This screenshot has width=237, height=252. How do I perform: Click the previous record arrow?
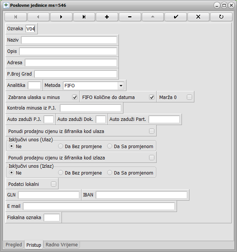tap(38, 17)
